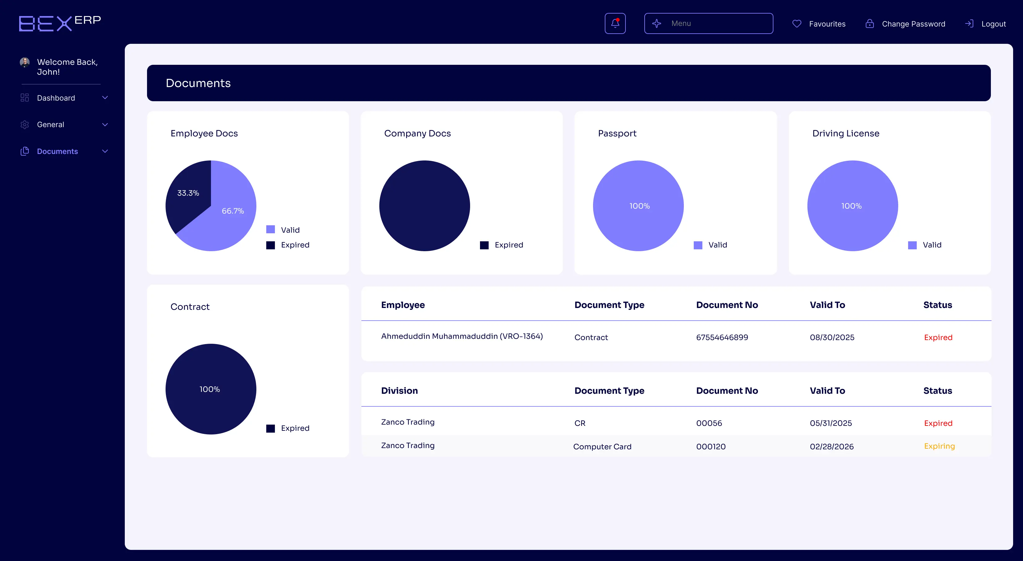Click the Documents file icon in sidebar
The width and height of the screenshot is (1023, 561).
coord(25,151)
